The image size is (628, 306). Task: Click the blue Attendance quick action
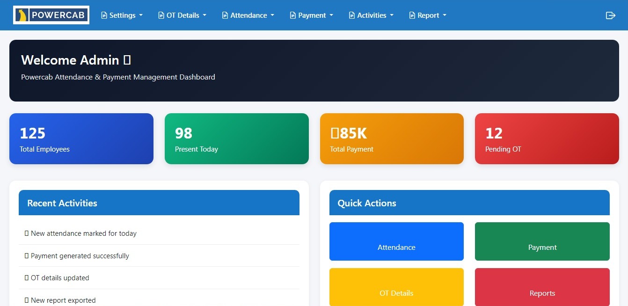click(x=396, y=241)
